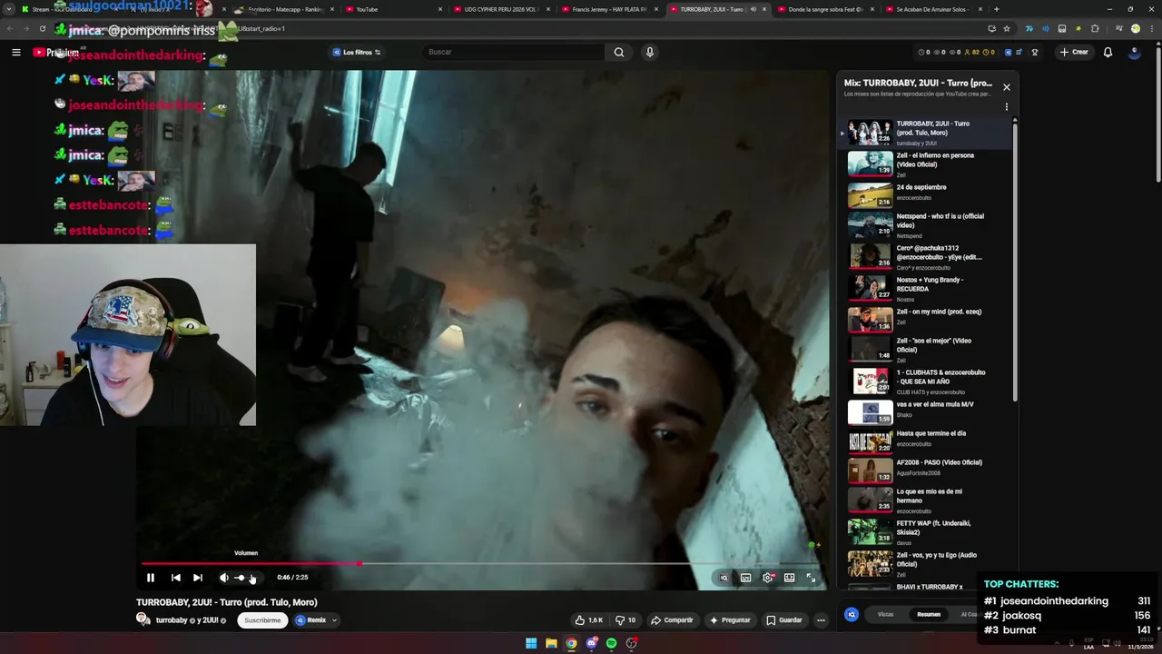Screen dimensions: 1162x654
Task: Open a new browser tab
Action: 996,9
